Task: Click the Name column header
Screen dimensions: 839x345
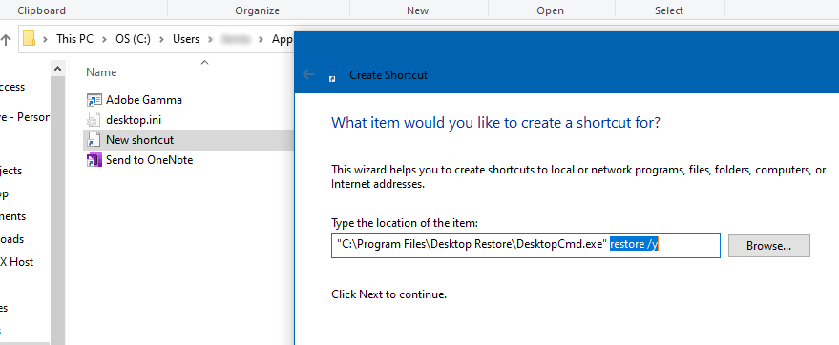Action: coord(102,72)
